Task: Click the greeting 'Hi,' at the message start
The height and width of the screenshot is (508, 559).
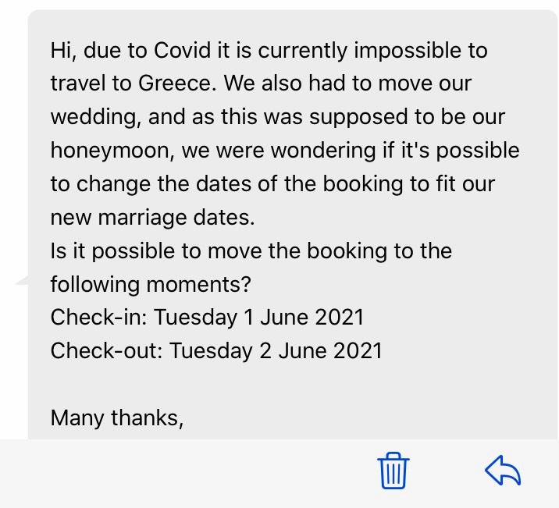Action: (63, 51)
